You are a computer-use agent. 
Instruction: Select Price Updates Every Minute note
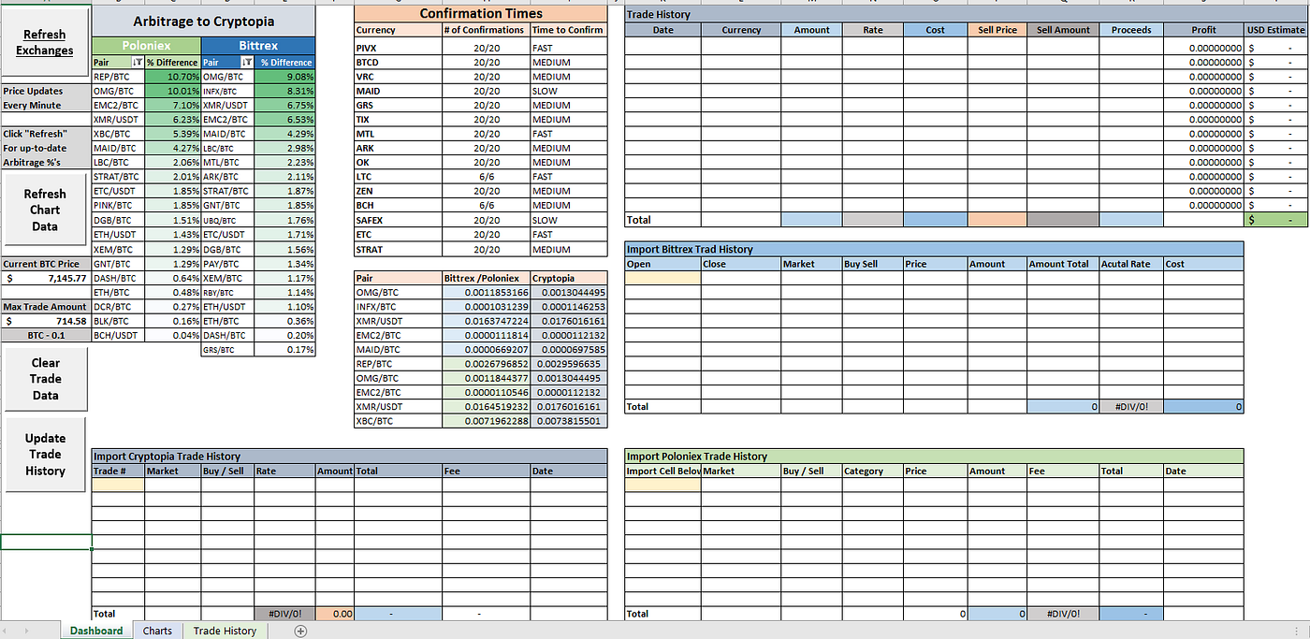(x=46, y=98)
